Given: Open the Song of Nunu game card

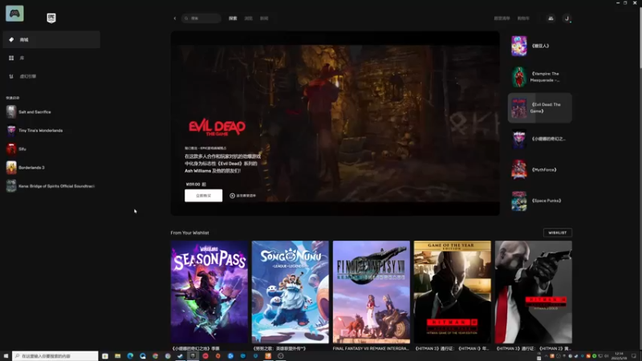Looking at the screenshot, I should (x=291, y=292).
